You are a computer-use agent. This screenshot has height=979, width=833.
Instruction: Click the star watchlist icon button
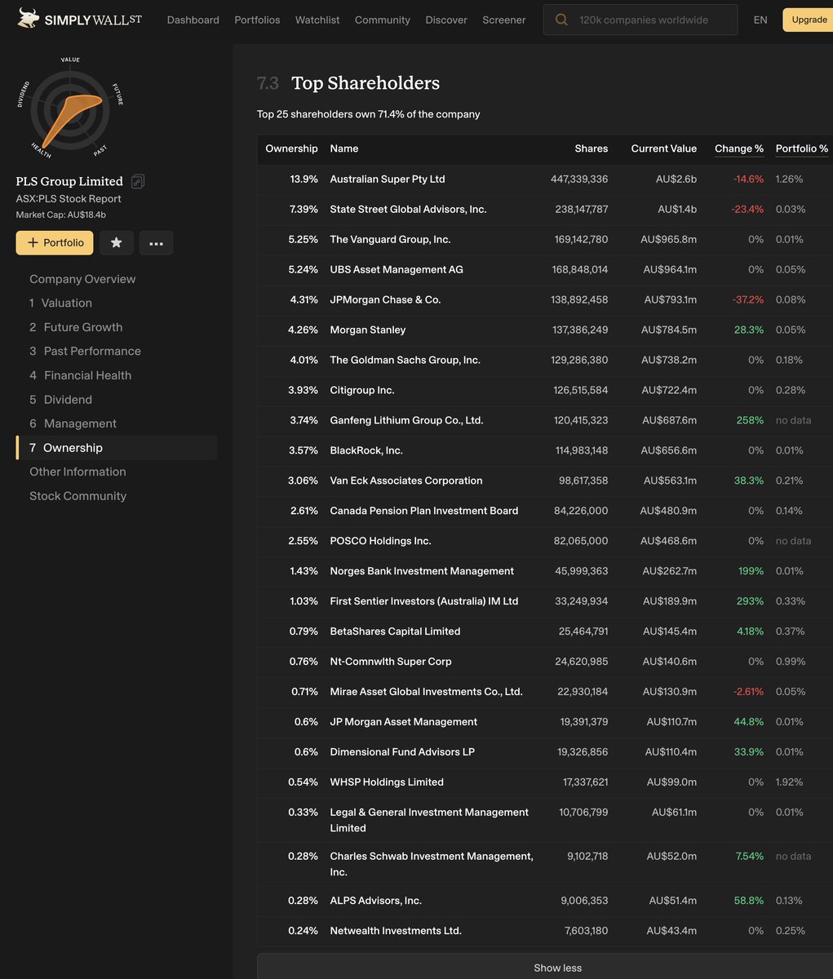(116, 243)
